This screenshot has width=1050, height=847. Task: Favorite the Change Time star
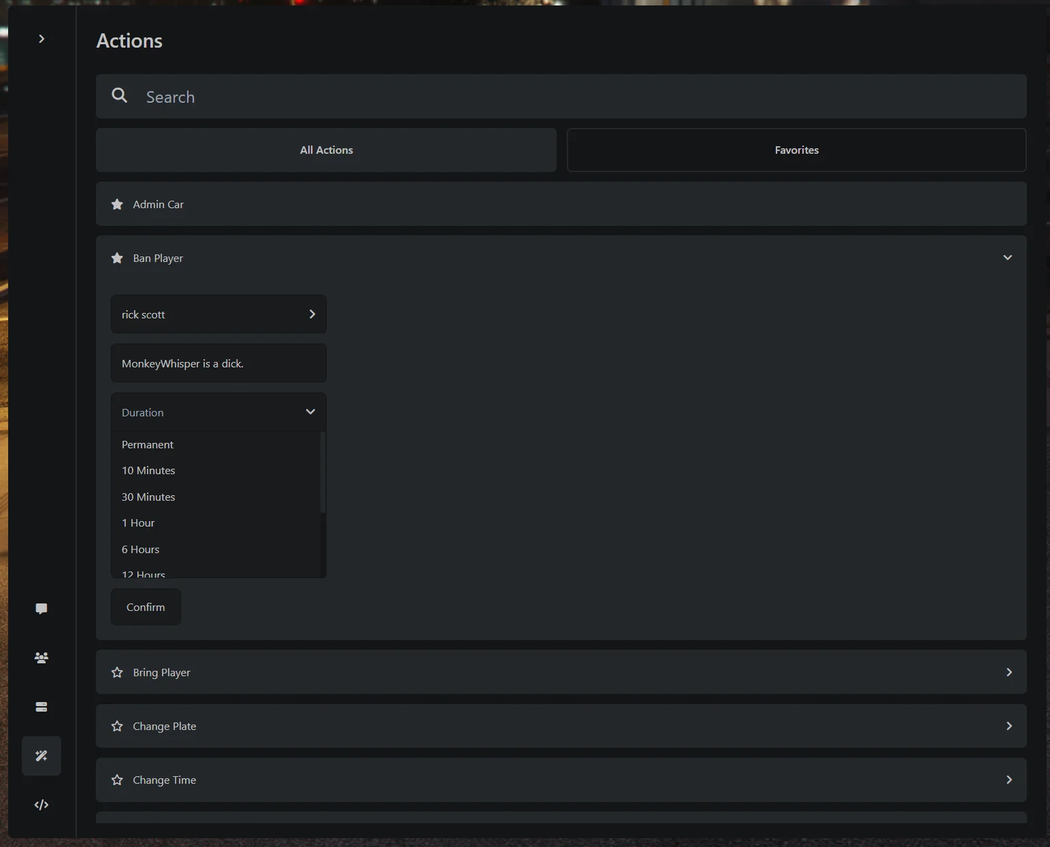click(117, 780)
